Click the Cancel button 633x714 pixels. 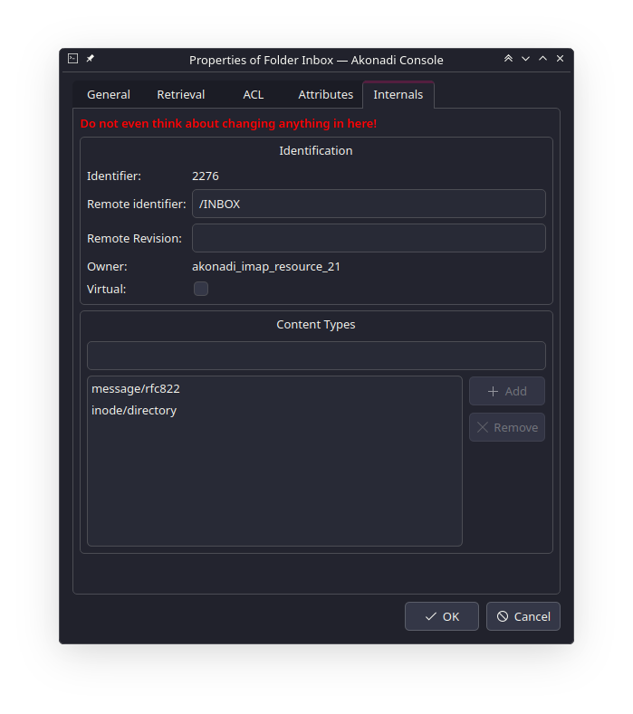523,616
